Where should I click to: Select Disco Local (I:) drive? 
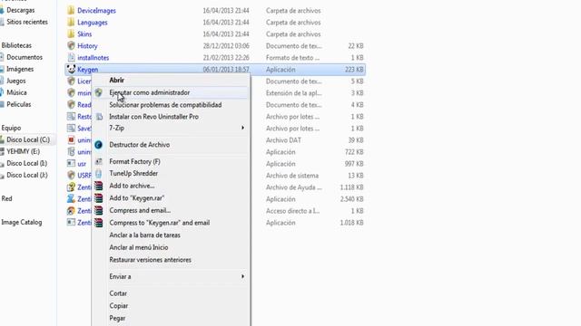point(26,163)
